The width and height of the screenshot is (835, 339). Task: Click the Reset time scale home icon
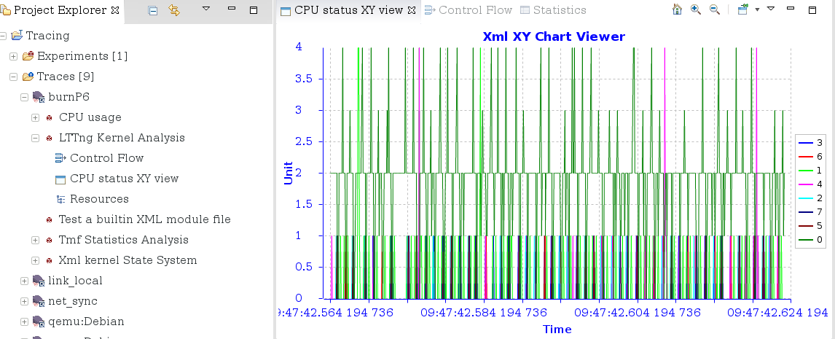point(677,9)
